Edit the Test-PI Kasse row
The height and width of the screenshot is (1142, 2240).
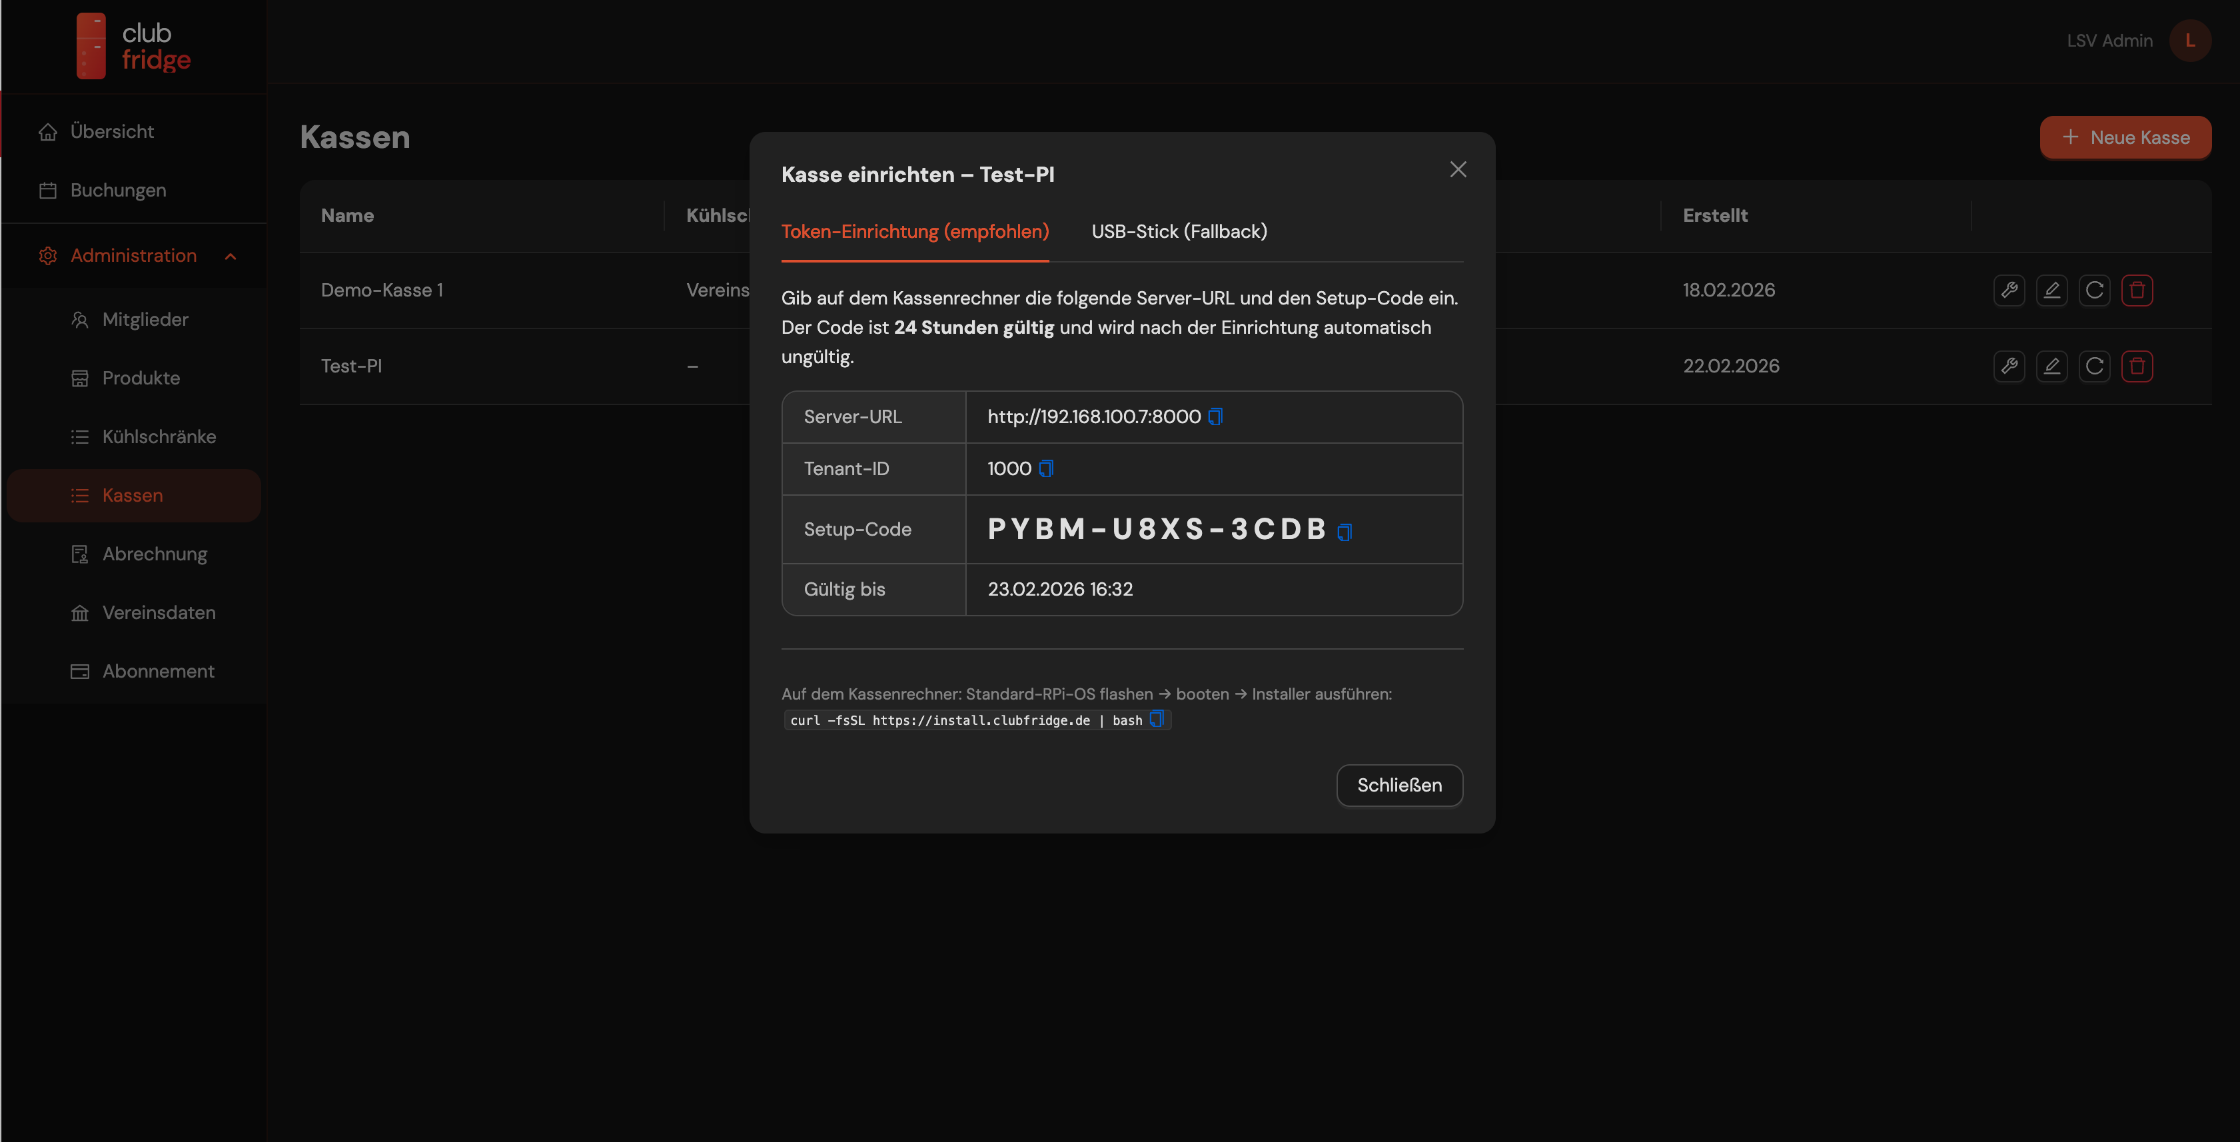pyautogui.click(x=2051, y=366)
